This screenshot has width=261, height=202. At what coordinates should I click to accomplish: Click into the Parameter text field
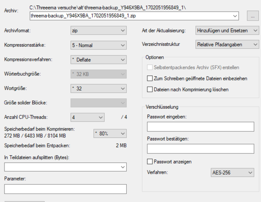coord(66,189)
